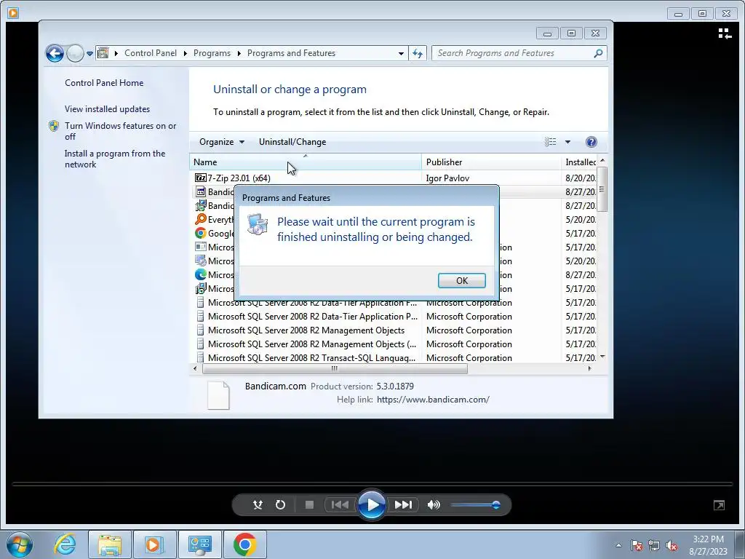Stop playback in media player
The width and height of the screenshot is (745, 559).
coord(309,504)
